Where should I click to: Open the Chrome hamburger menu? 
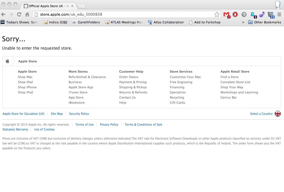point(279,14)
